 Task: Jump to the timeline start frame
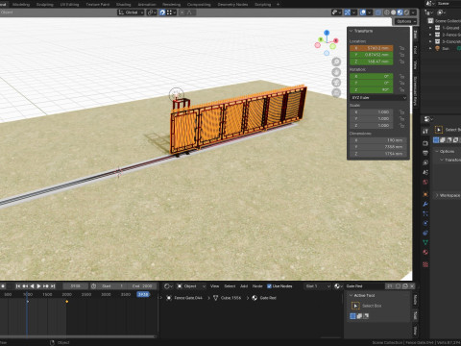coord(18,286)
